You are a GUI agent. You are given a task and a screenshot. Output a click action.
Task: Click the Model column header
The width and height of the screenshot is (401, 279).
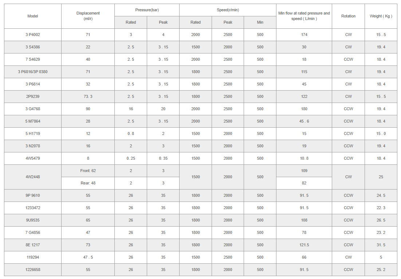pos(33,16)
